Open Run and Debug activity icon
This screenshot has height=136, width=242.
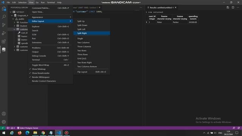pyautogui.click(x=4, y=33)
